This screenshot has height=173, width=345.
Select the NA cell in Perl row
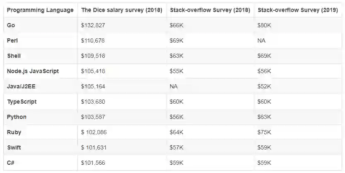261,41
